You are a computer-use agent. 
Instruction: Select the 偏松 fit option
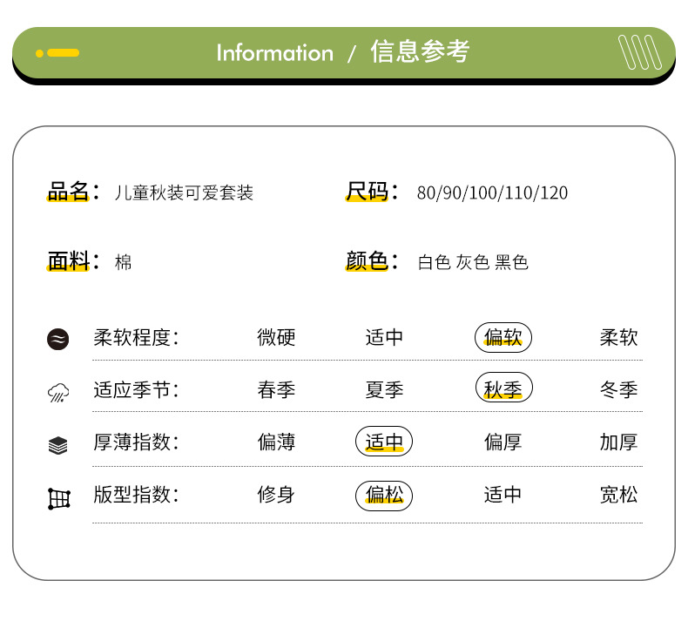pos(384,496)
